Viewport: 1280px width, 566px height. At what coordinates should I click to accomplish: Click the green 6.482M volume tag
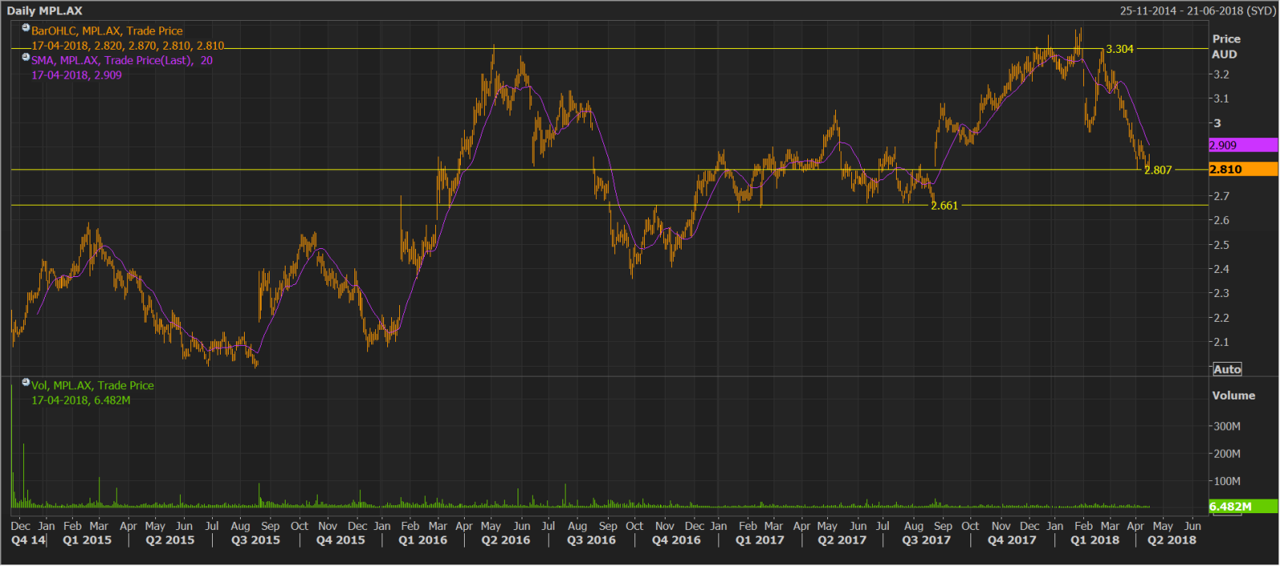(x=1243, y=506)
